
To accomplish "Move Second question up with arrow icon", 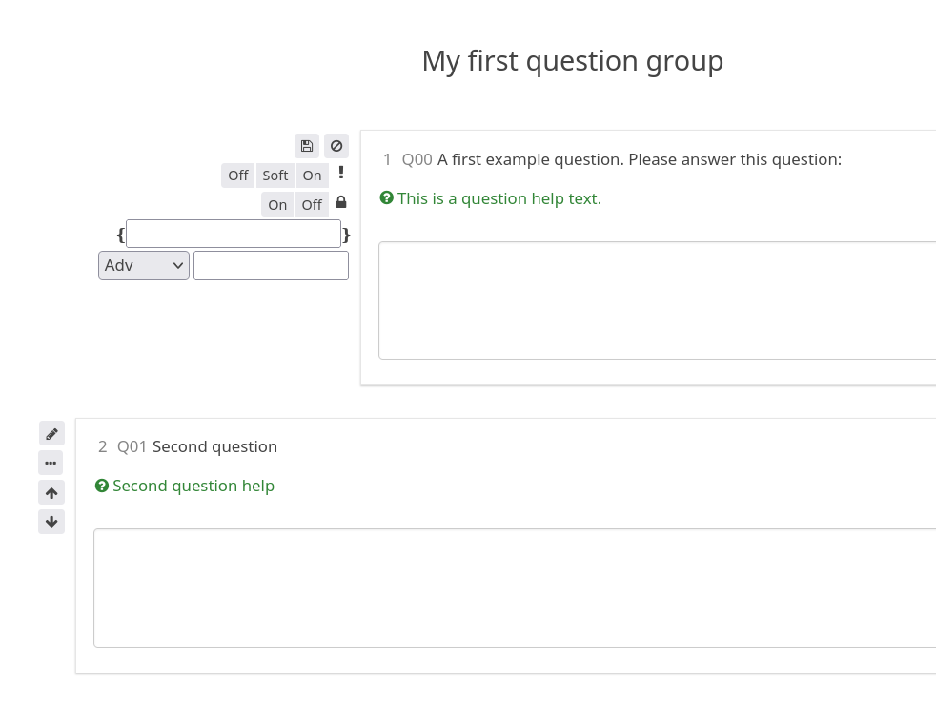I will point(51,493).
